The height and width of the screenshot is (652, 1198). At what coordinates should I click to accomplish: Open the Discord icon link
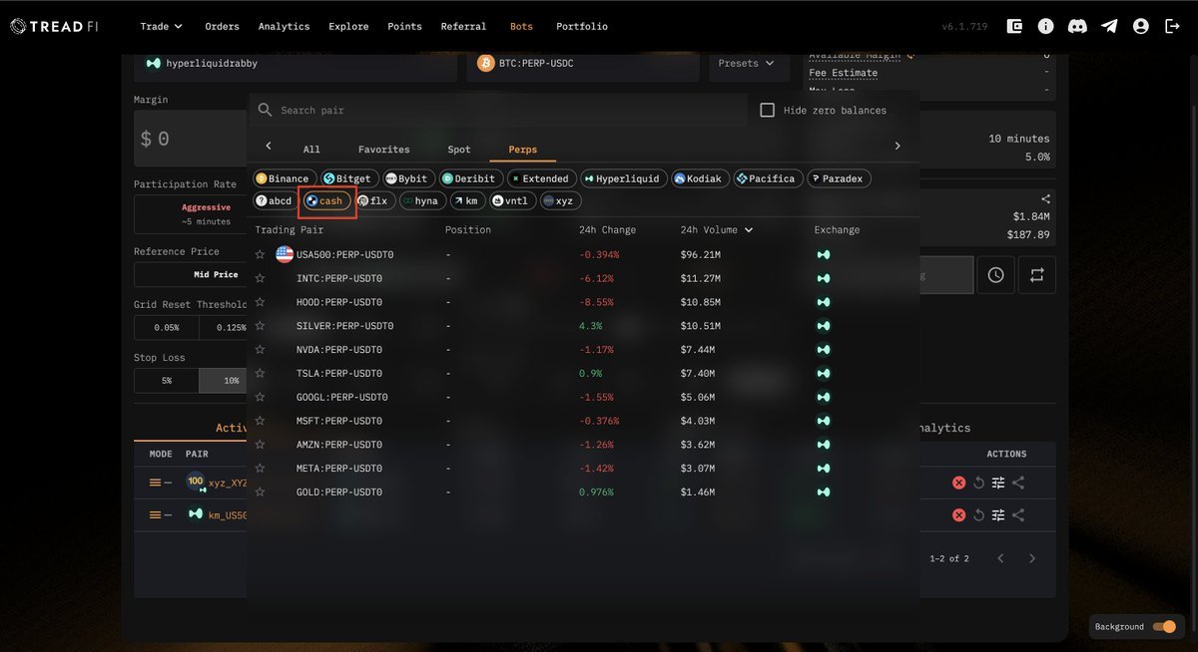click(1077, 27)
